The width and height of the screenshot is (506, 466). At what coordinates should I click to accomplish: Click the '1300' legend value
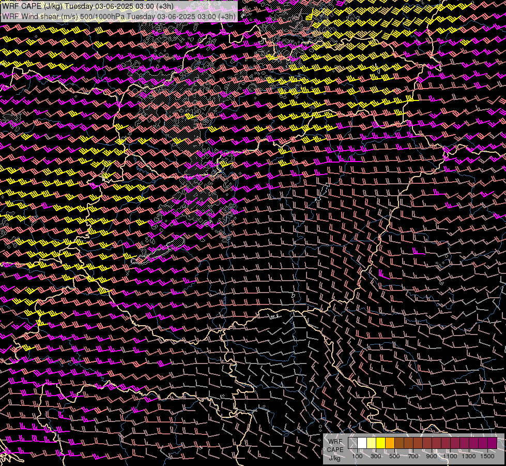[x=469, y=456]
